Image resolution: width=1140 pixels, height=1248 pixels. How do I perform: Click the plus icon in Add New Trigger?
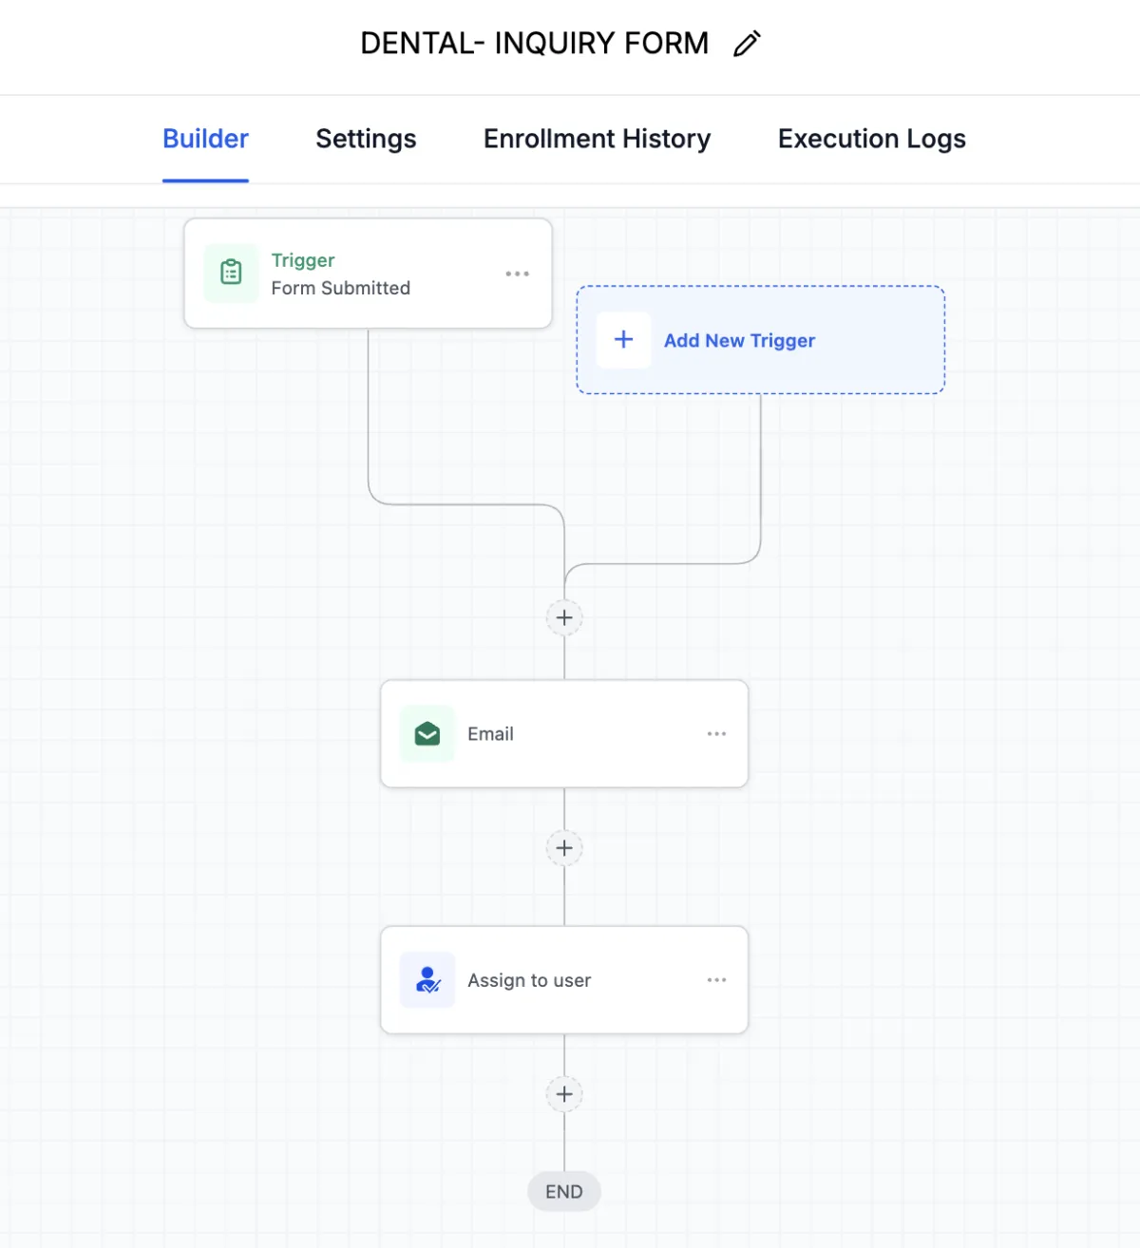point(623,340)
